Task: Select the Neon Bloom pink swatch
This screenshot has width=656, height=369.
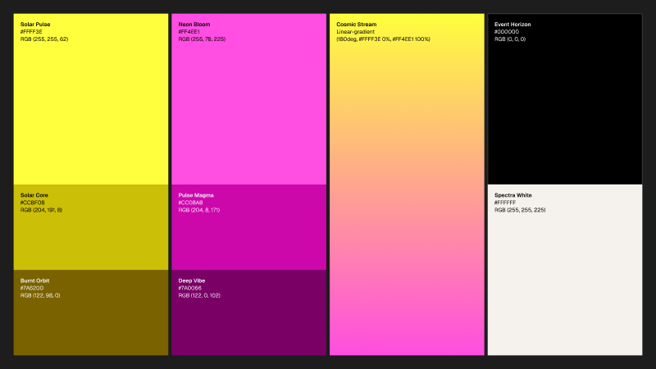Action: point(249,99)
